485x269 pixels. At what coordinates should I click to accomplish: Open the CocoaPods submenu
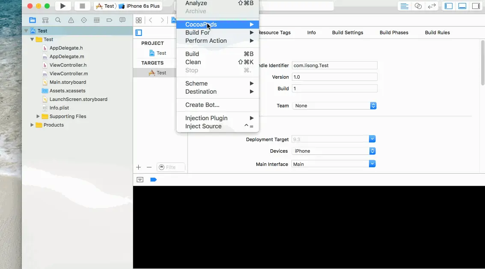[217, 24]
